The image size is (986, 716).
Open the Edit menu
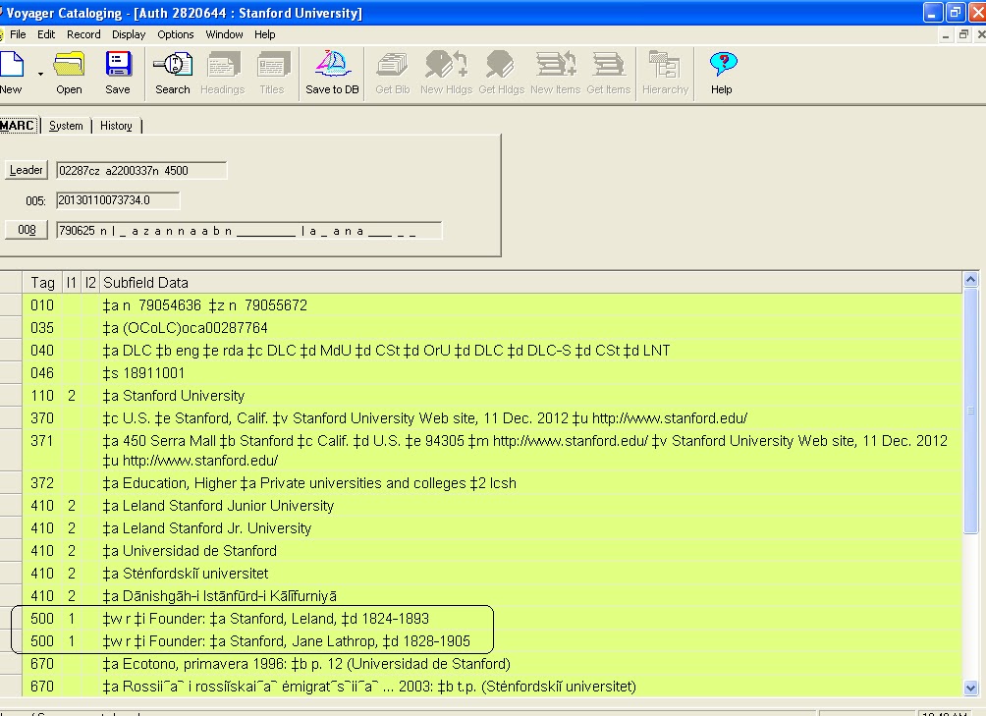pos(46,34)
